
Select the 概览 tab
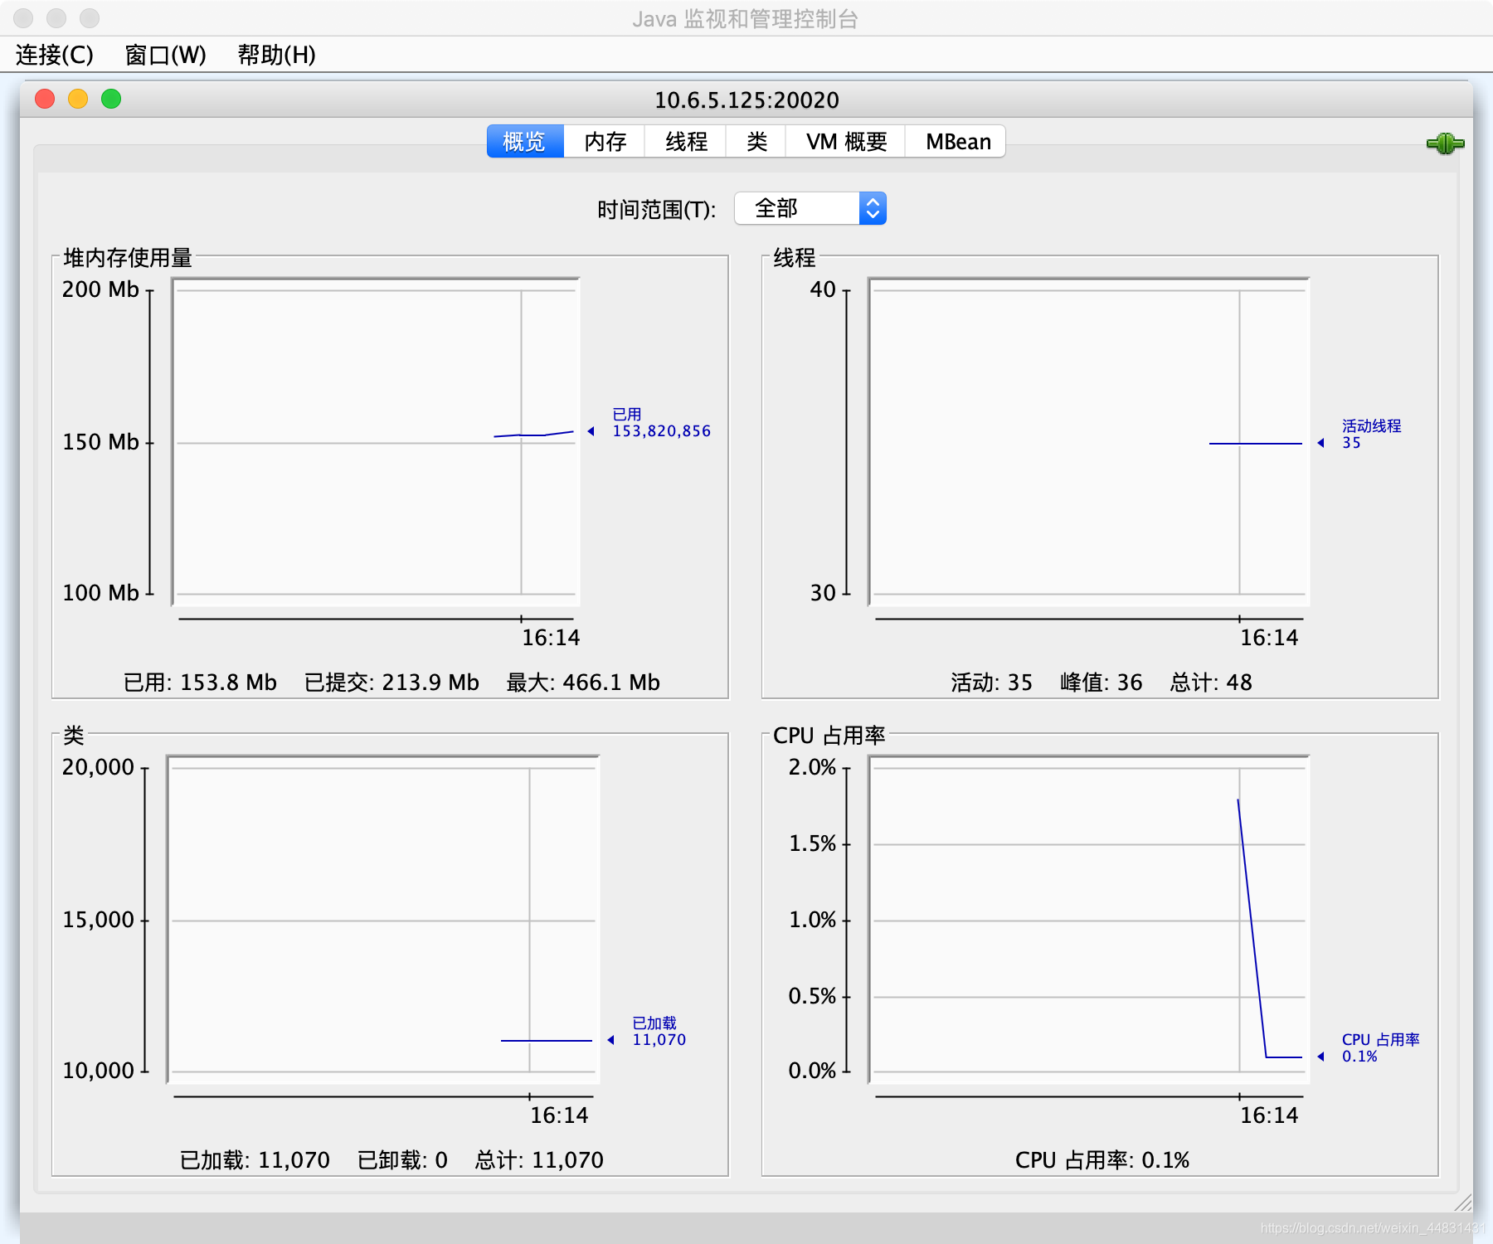point(524,142)
